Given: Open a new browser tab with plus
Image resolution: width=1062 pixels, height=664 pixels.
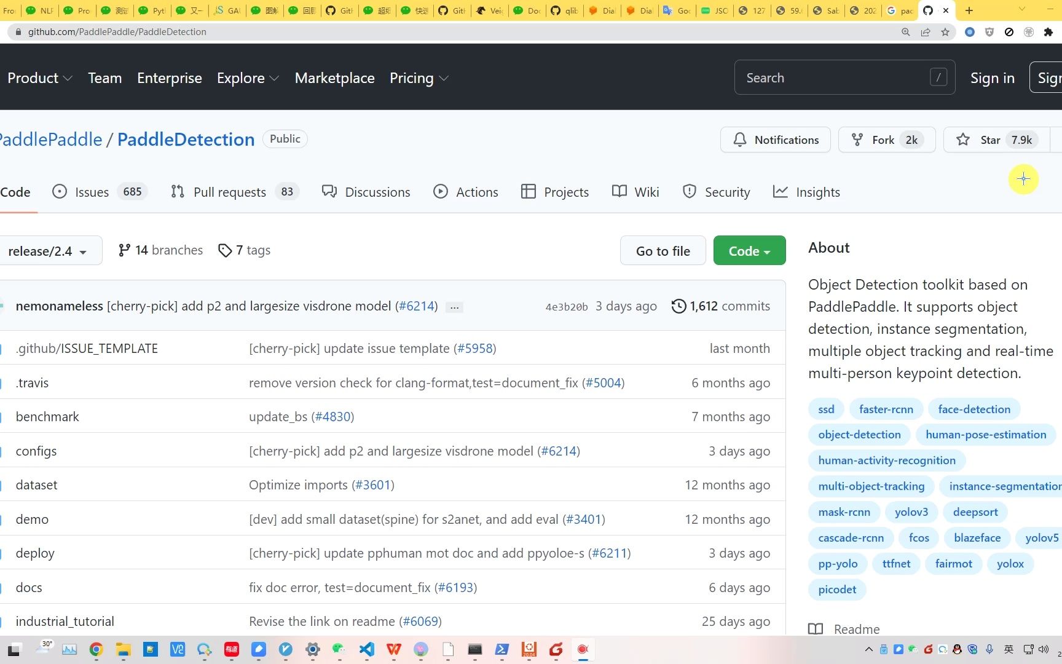Looking at the screenshot, I should tap(969, 10).
